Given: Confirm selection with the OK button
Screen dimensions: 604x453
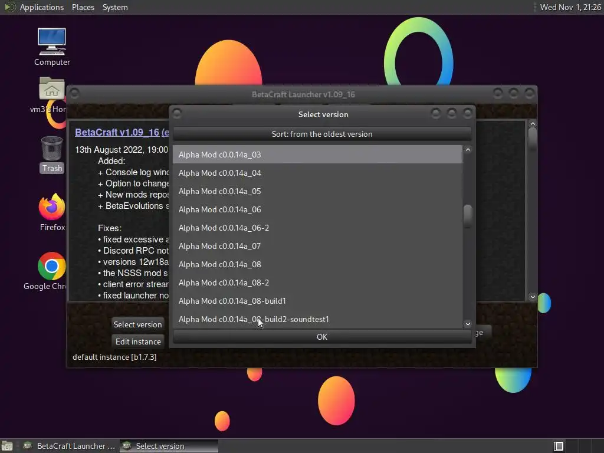Looking at the screenshot, I should pos(322,337).
